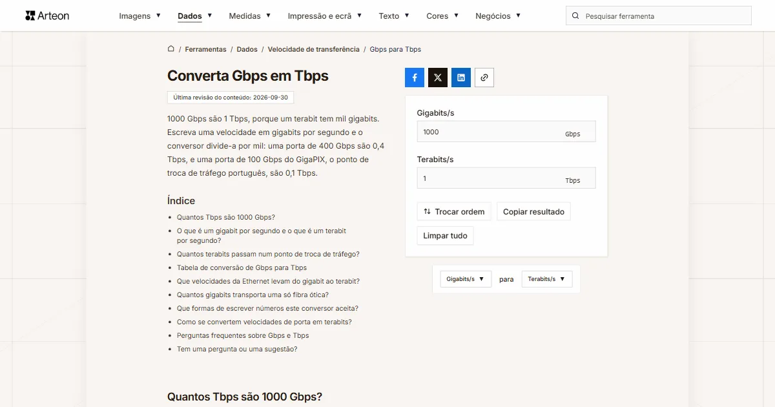Jump to 'O que é um gigabit por segundo' section

(262, 236)
